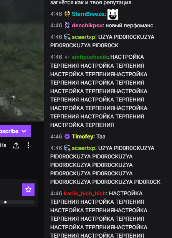Click the purple star favorite button
Viewport: 172px width, 238px height.
pos(28,190)
